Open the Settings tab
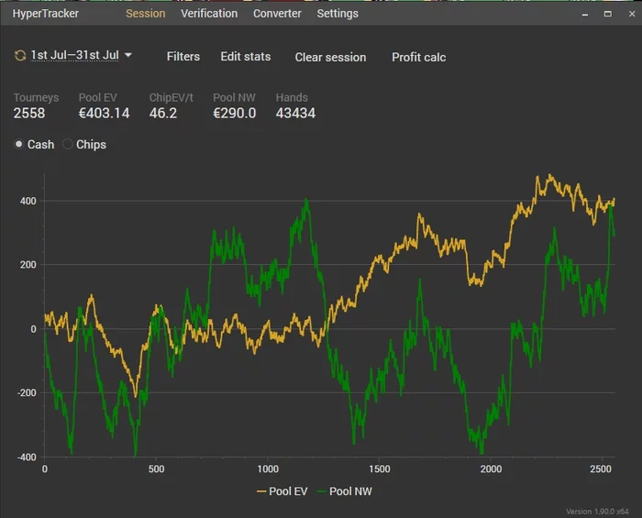Image resolution: width=642 pixels, height=518 pixels. point(338,14)
